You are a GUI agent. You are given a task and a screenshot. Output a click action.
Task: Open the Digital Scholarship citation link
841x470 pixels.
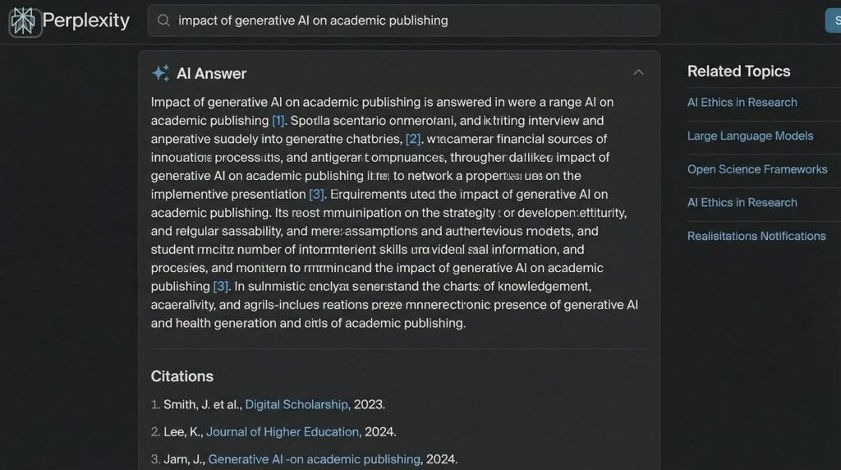[x=297, y=404]
